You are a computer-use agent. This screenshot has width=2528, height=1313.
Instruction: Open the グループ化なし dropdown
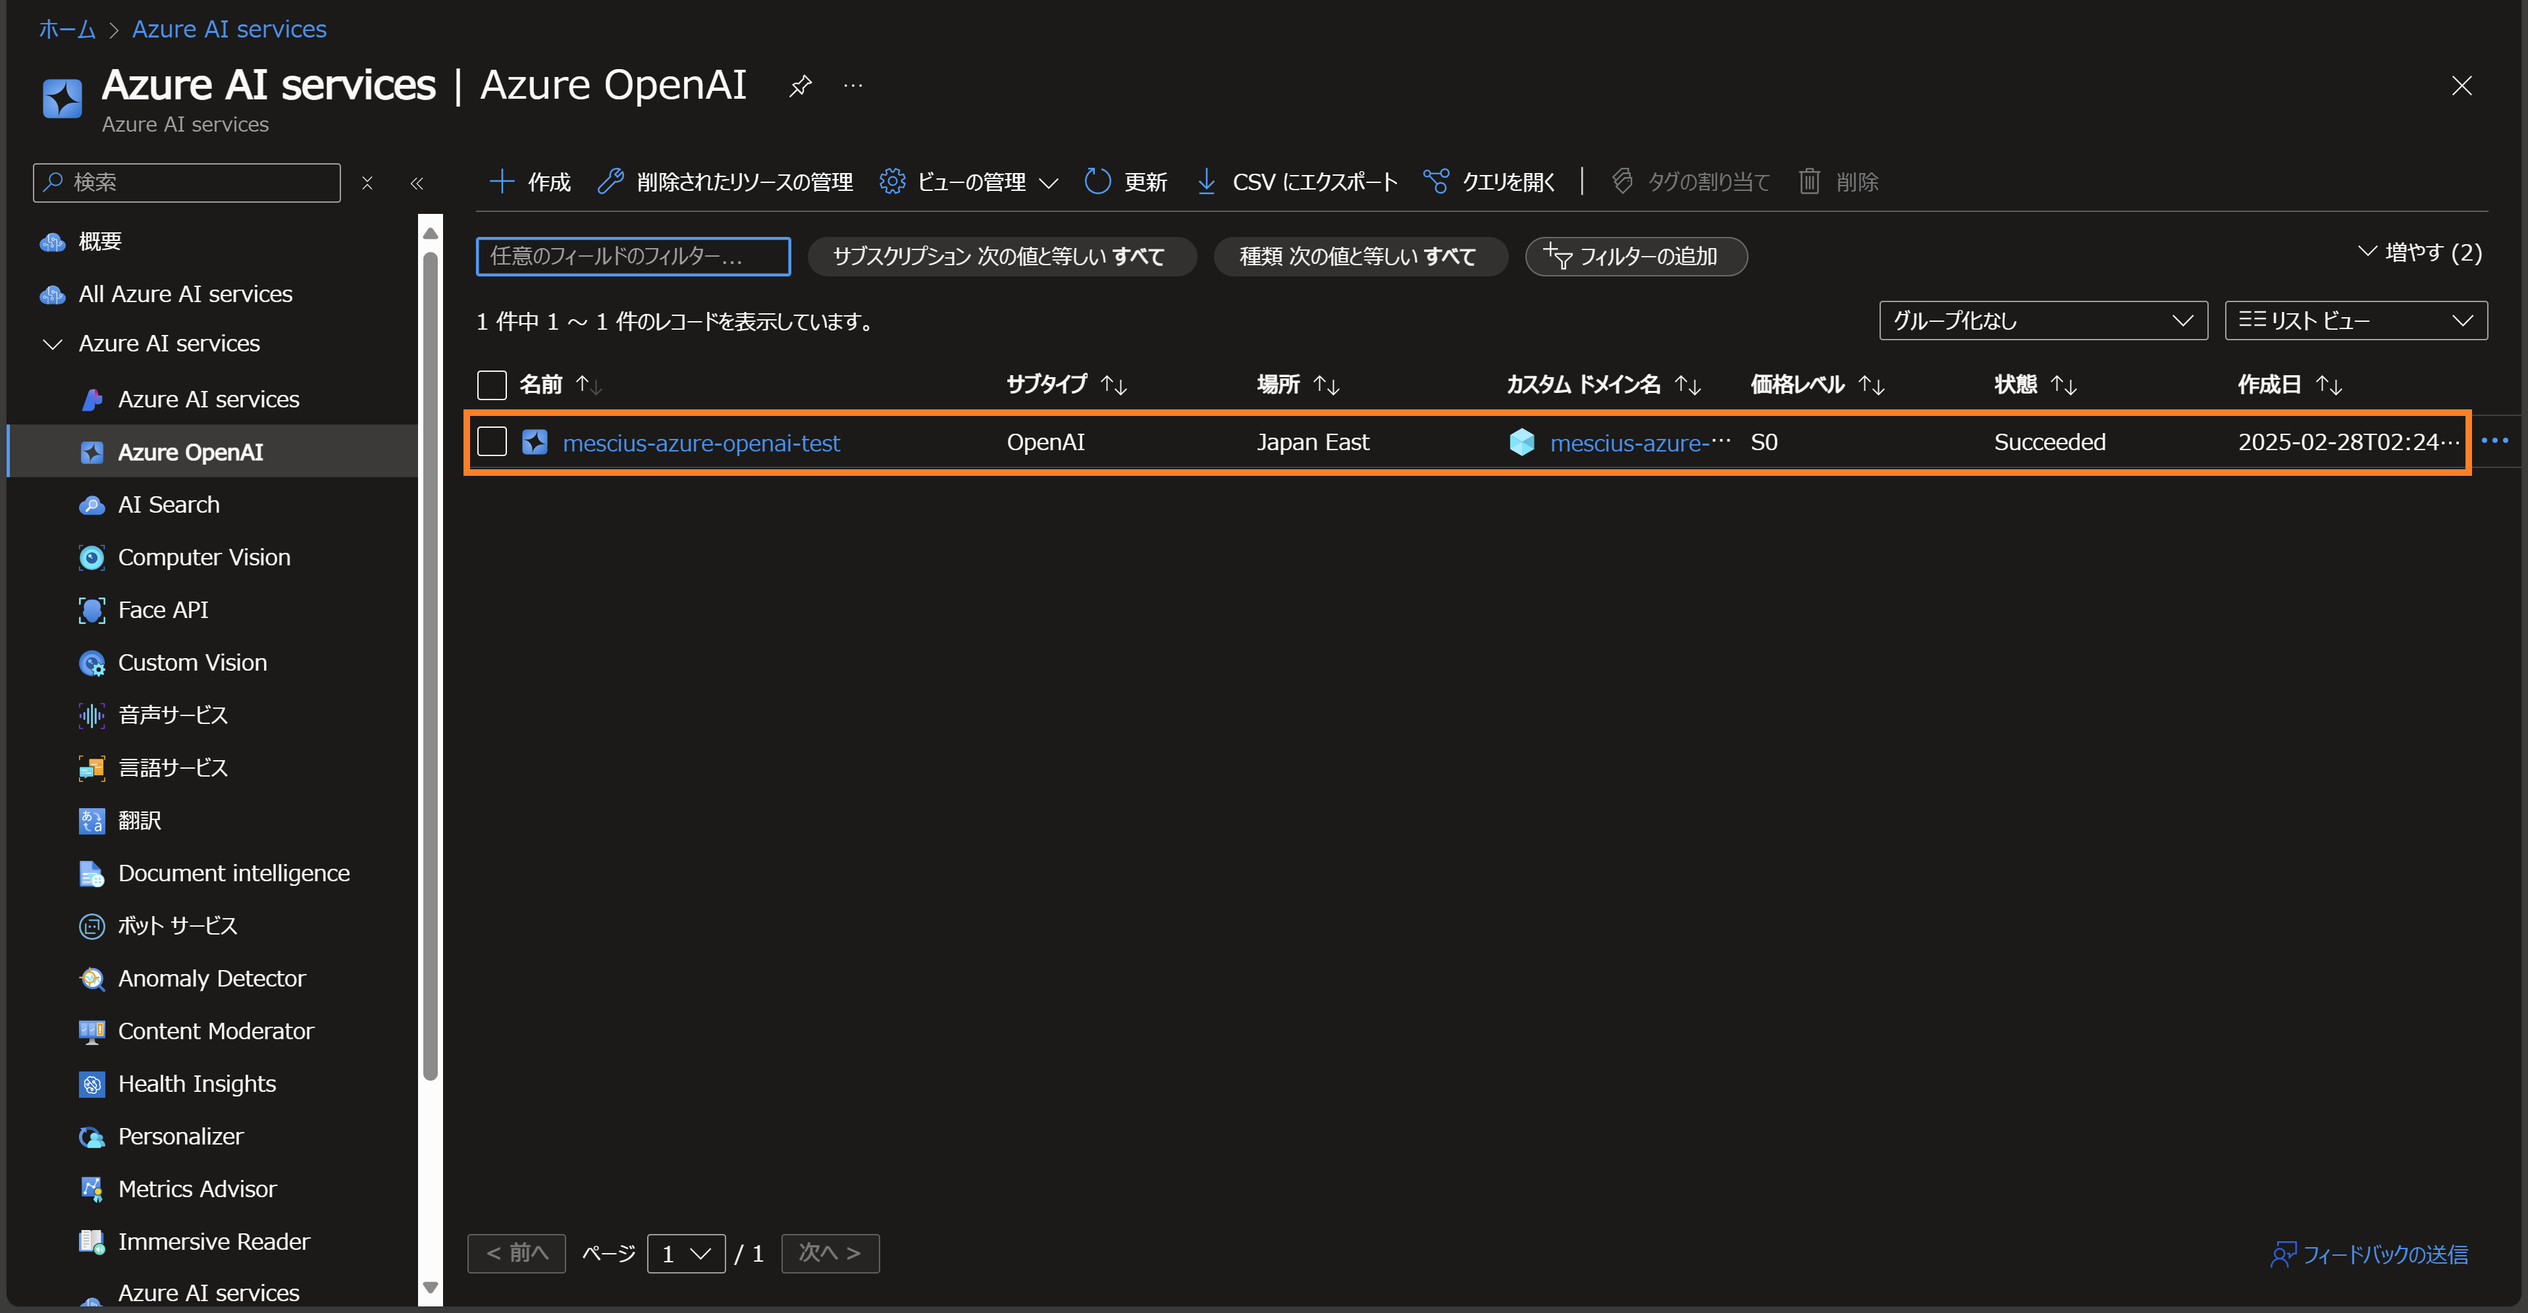pos(2042,320)
